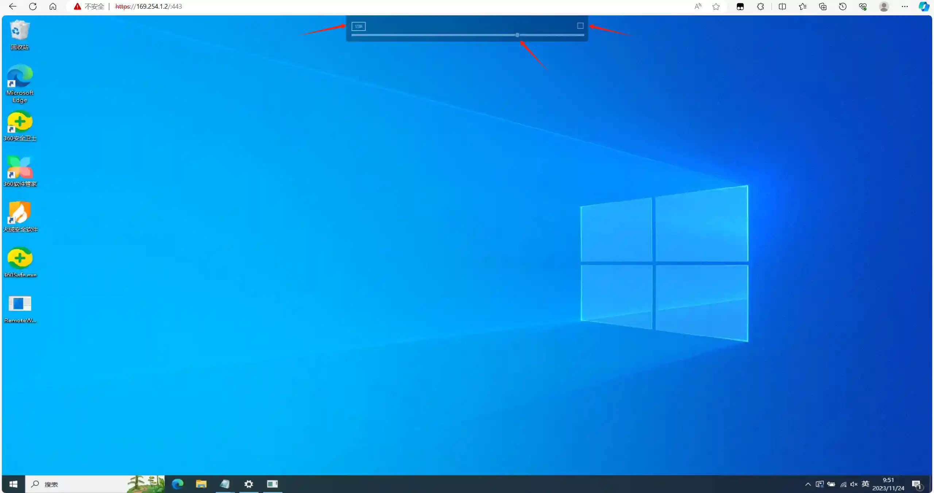This screenshot has width=934, height=493.
Task: Start Read aloud for the page
Action: [697, 7]
